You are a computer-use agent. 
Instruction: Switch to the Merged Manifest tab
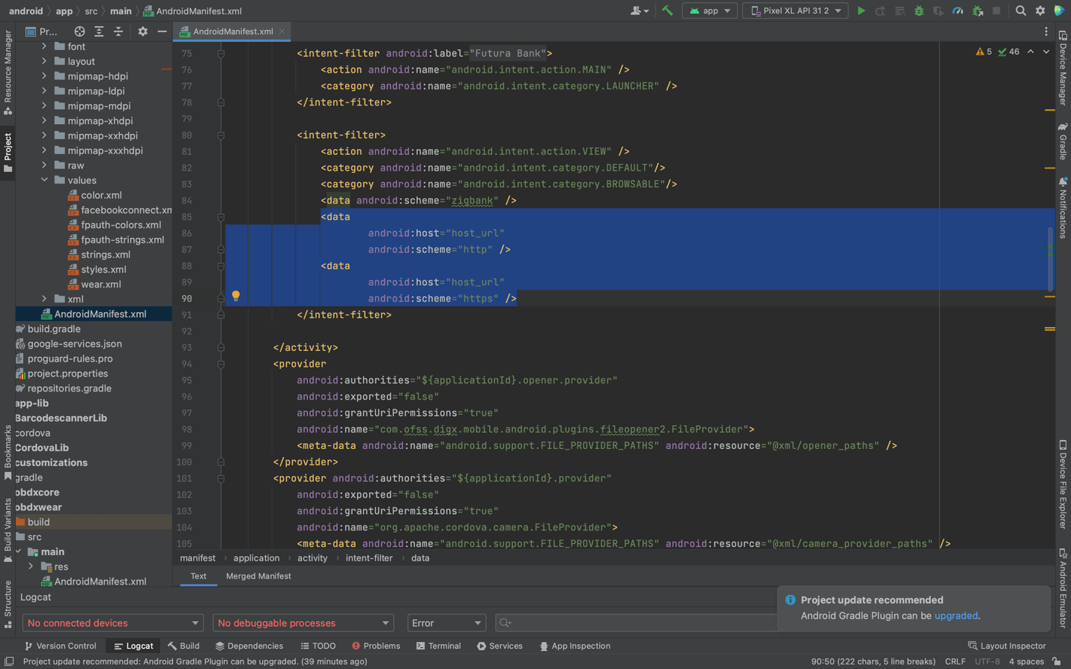pyautogui.click(x=258, y=576)
